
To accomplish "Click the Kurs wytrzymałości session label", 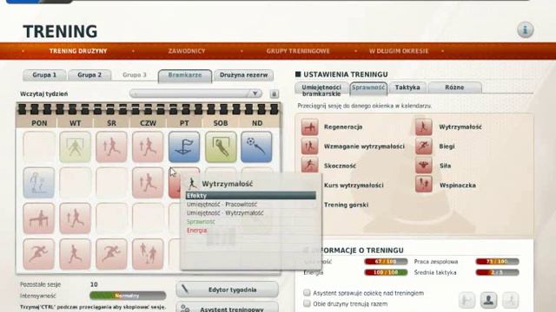I will pyautogui.click(x=354, y=185).
